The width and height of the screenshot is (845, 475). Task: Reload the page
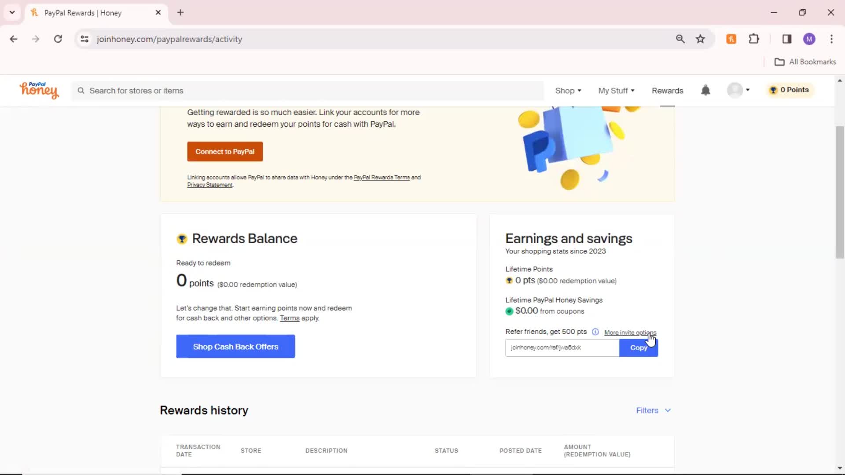58,39
